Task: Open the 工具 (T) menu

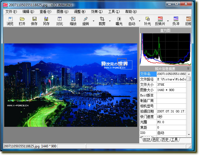Action: pyautogui.click(x=114, y=12)
